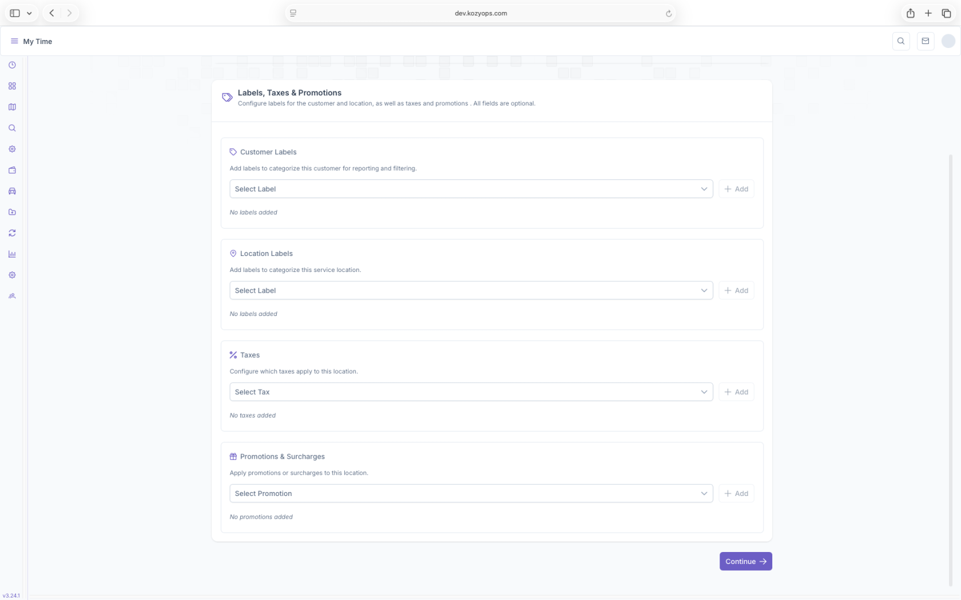The image size is (961, 600).
Task: Expand the Customer Labels Select Label dropdown
Action: click(471, 189)
